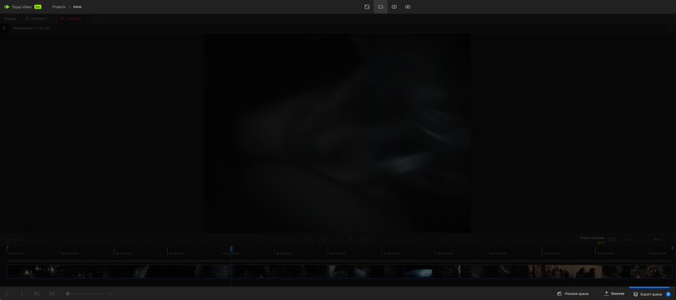Screen dimensions: 676x300
Task: Jump to the end of the video
Action: click(x=365, y=240)
